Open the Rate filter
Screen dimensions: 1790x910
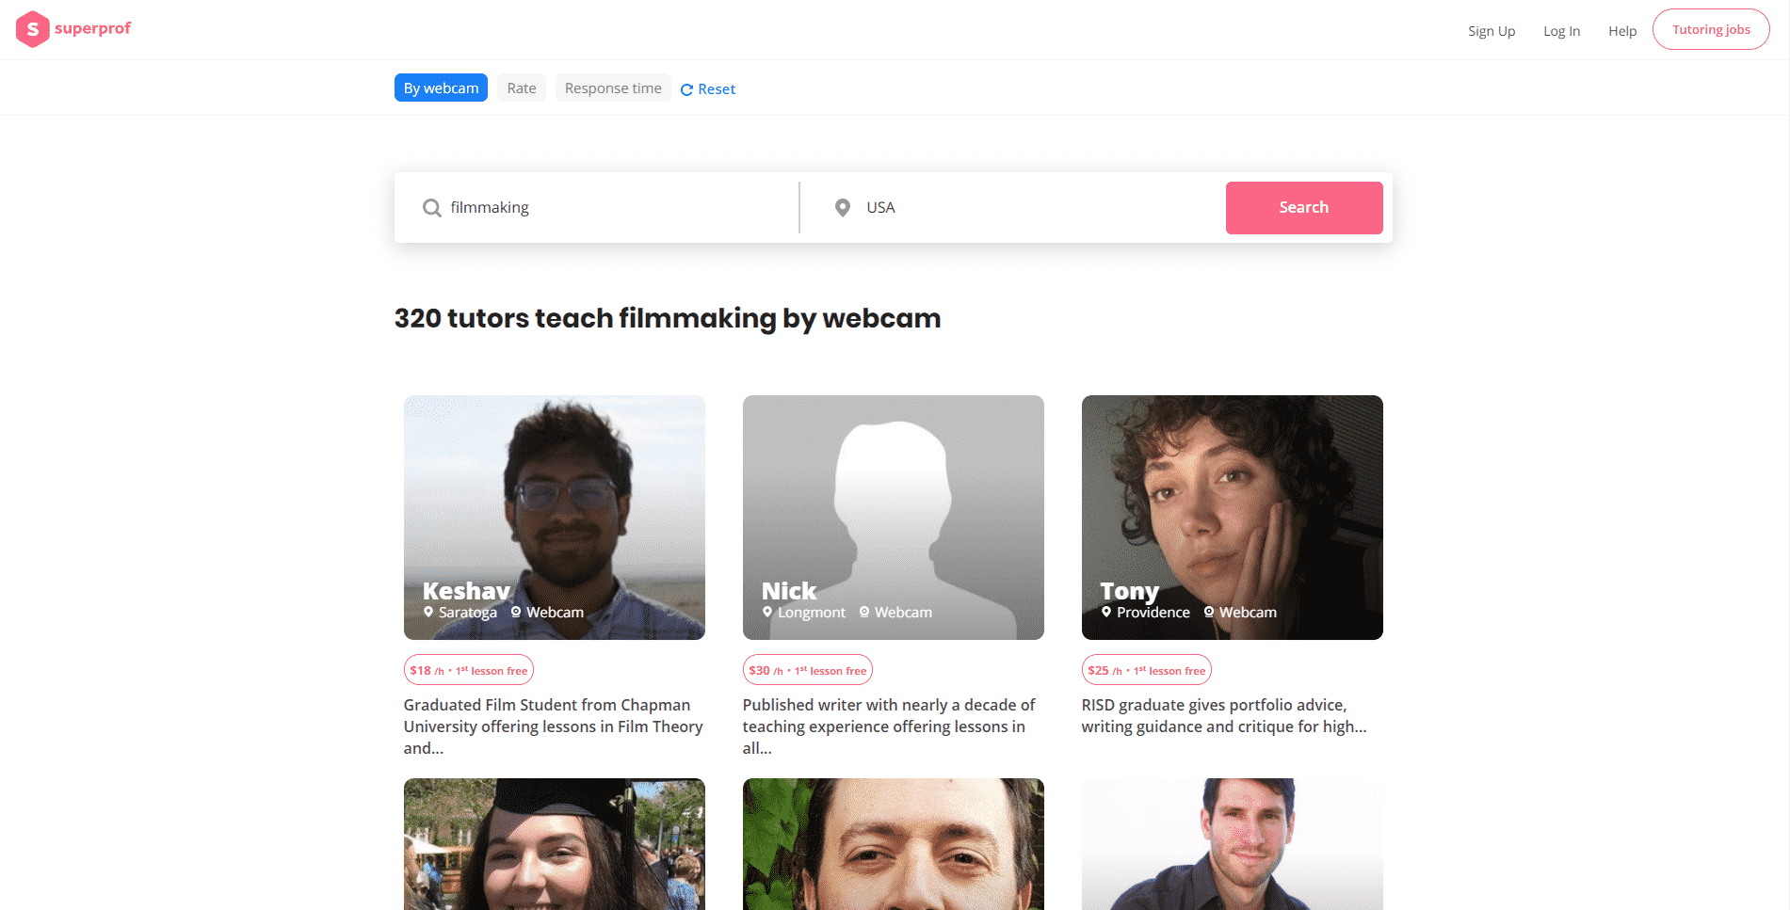click(x=522, y=88)
